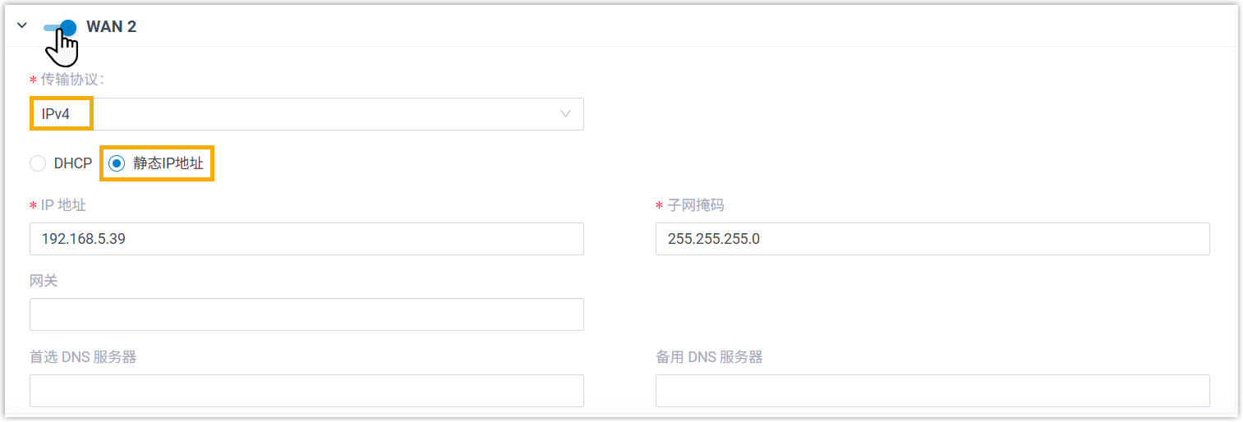The height and width of the screenshot is (422, 1243).
Task: Select the DHCP radio button
Action: [x=38, y=163]
